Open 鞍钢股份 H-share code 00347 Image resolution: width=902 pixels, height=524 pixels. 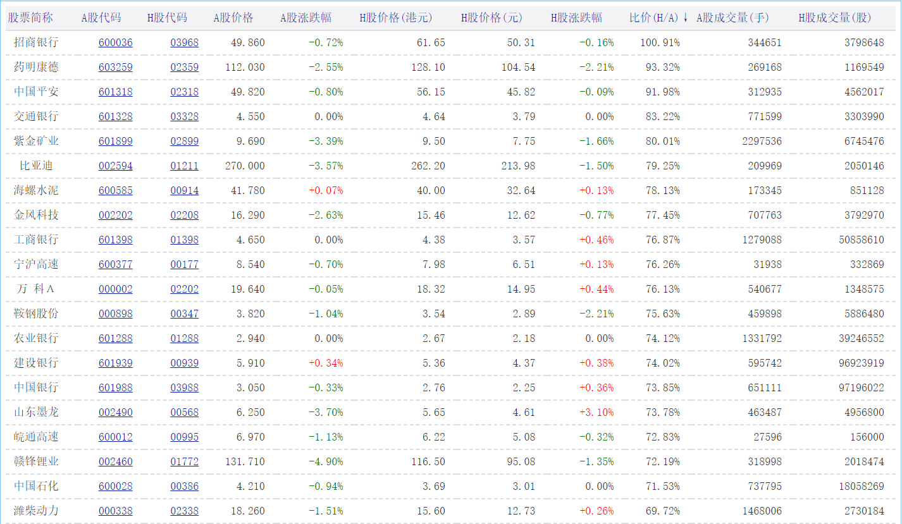click(x=185, y=314)
